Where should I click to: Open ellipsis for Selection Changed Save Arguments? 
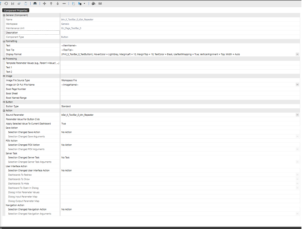pyautogui.click(x=297, y=136)
